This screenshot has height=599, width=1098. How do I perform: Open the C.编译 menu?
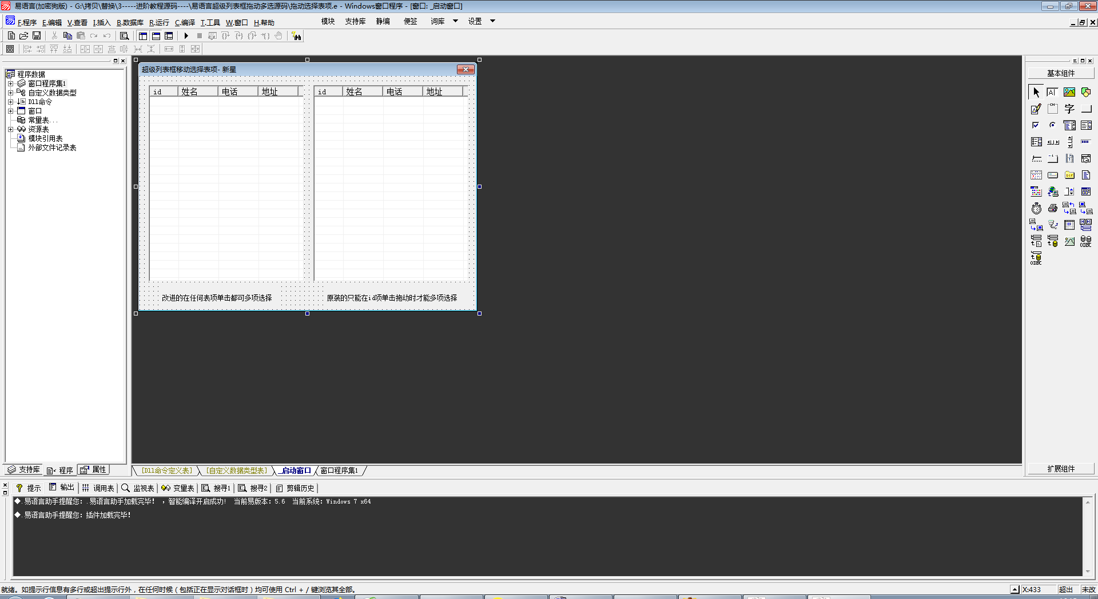point(185,23)
